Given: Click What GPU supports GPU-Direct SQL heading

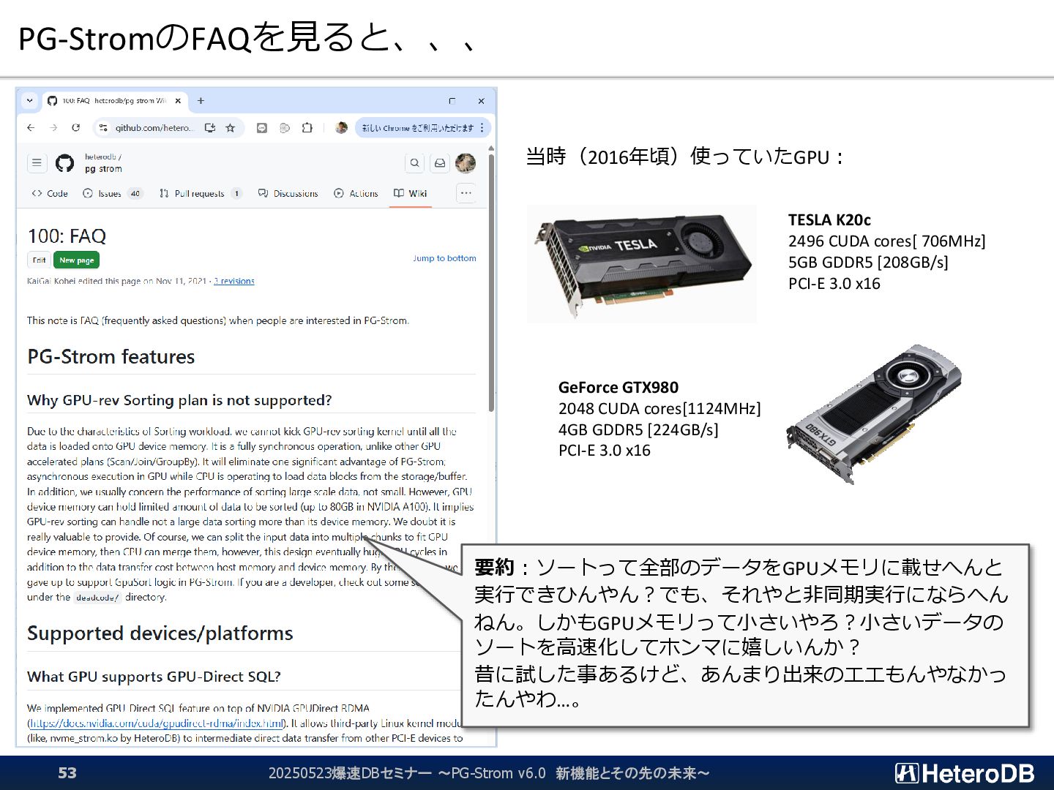Looking at the screenshot, I should pyautogui.click(x=154, y=677).
